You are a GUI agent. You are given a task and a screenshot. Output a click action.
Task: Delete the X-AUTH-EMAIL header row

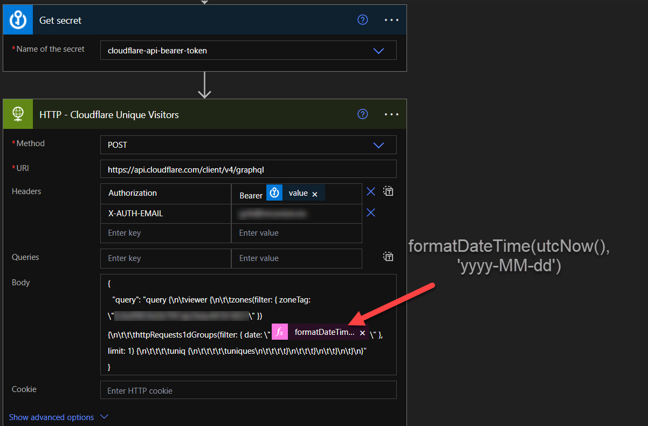point(370,212)
